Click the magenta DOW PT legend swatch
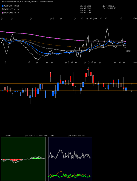 tap(3, 13)
